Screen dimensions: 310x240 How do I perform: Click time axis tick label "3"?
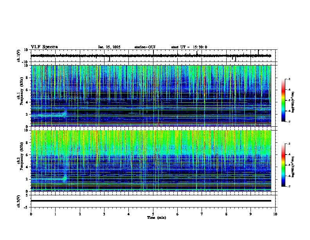104,214
